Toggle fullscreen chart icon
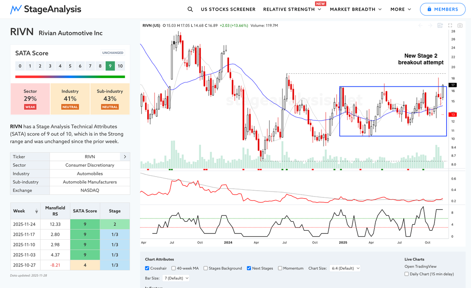Viewport: 471px width, 288px height. point(450,26)
